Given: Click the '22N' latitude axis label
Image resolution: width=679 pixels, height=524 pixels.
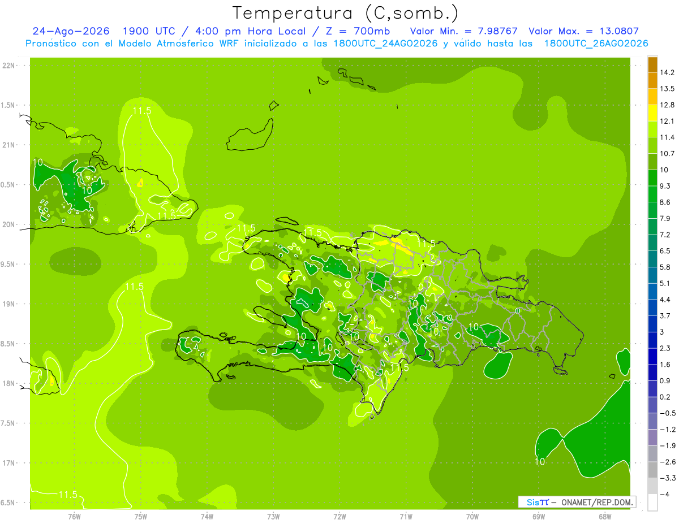Looking at the screenshot, I should (x=9, y=66).
